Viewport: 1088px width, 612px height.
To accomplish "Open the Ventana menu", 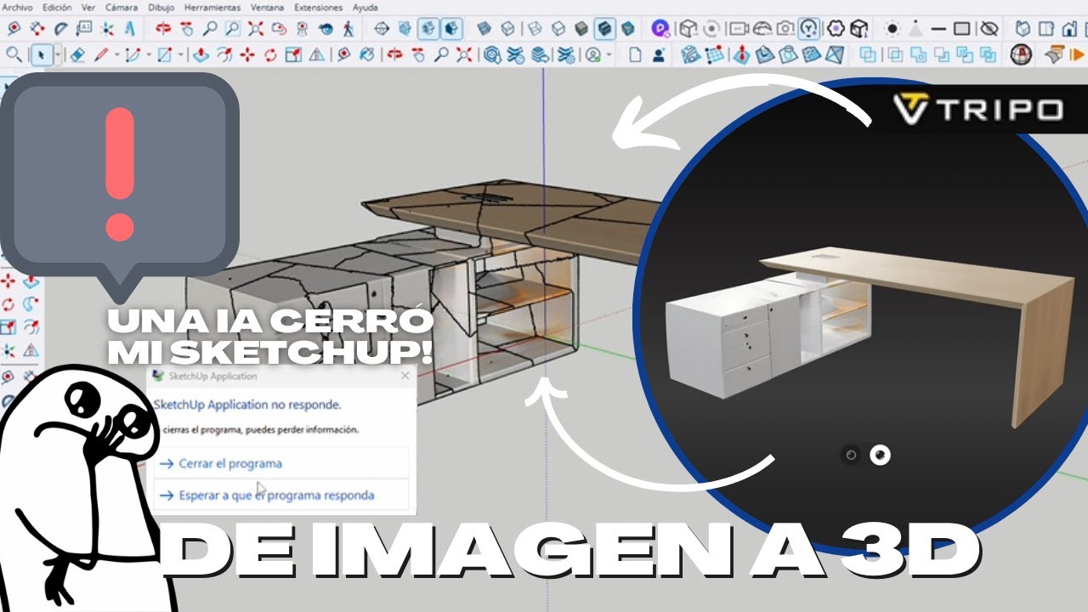I will coord(267,7).
